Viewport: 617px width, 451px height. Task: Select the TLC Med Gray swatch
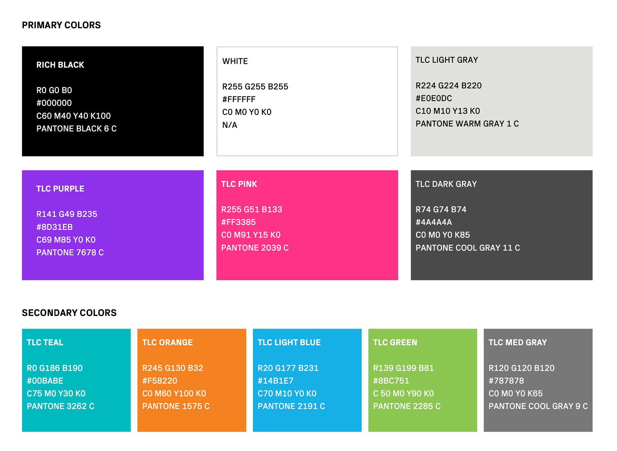coord(538,380)
